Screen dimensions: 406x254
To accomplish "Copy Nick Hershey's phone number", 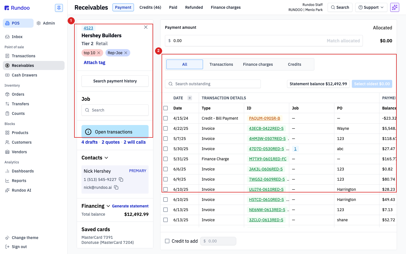I will tap(121, 179).
